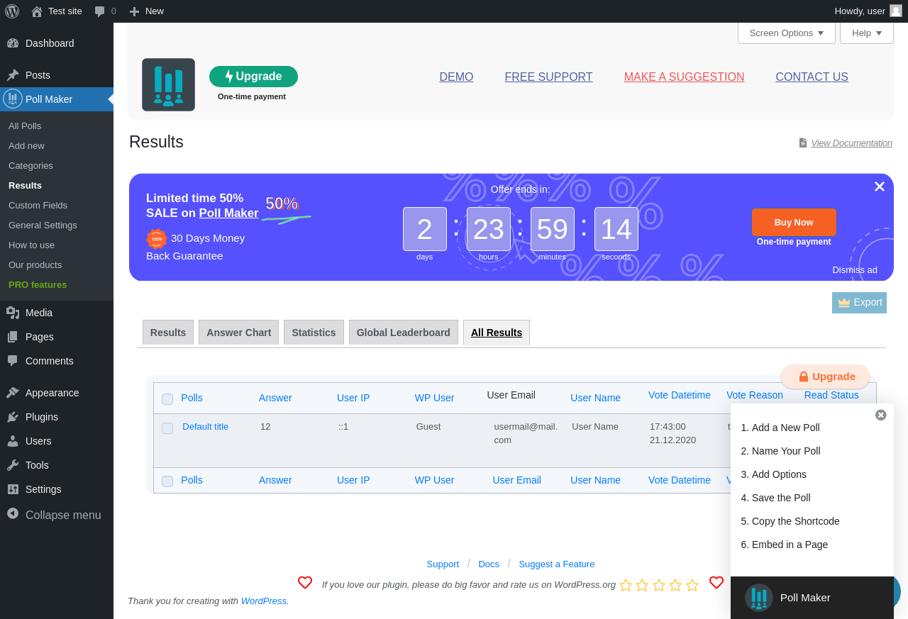Open Settings icon in sidebar
The image size is (908, 619).
[13, 489]
